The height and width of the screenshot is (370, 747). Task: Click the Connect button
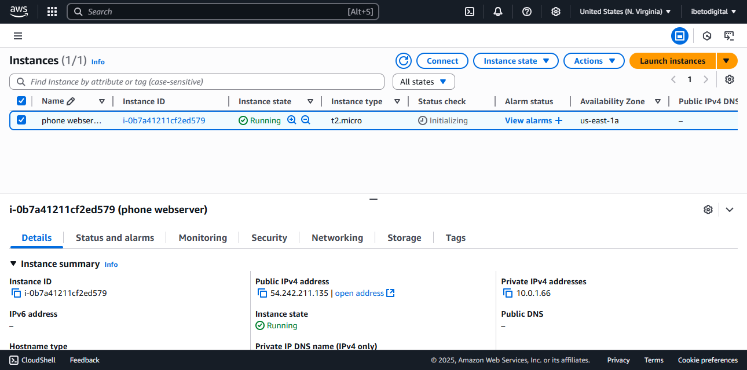point(442,61)
